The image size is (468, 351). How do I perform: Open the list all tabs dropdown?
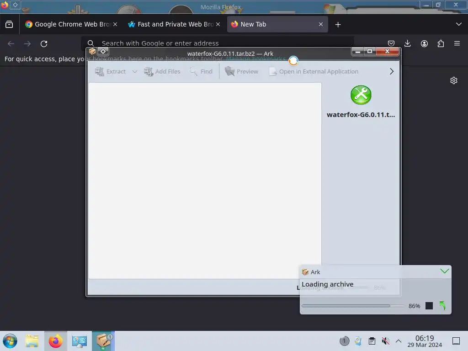[459, 24]
